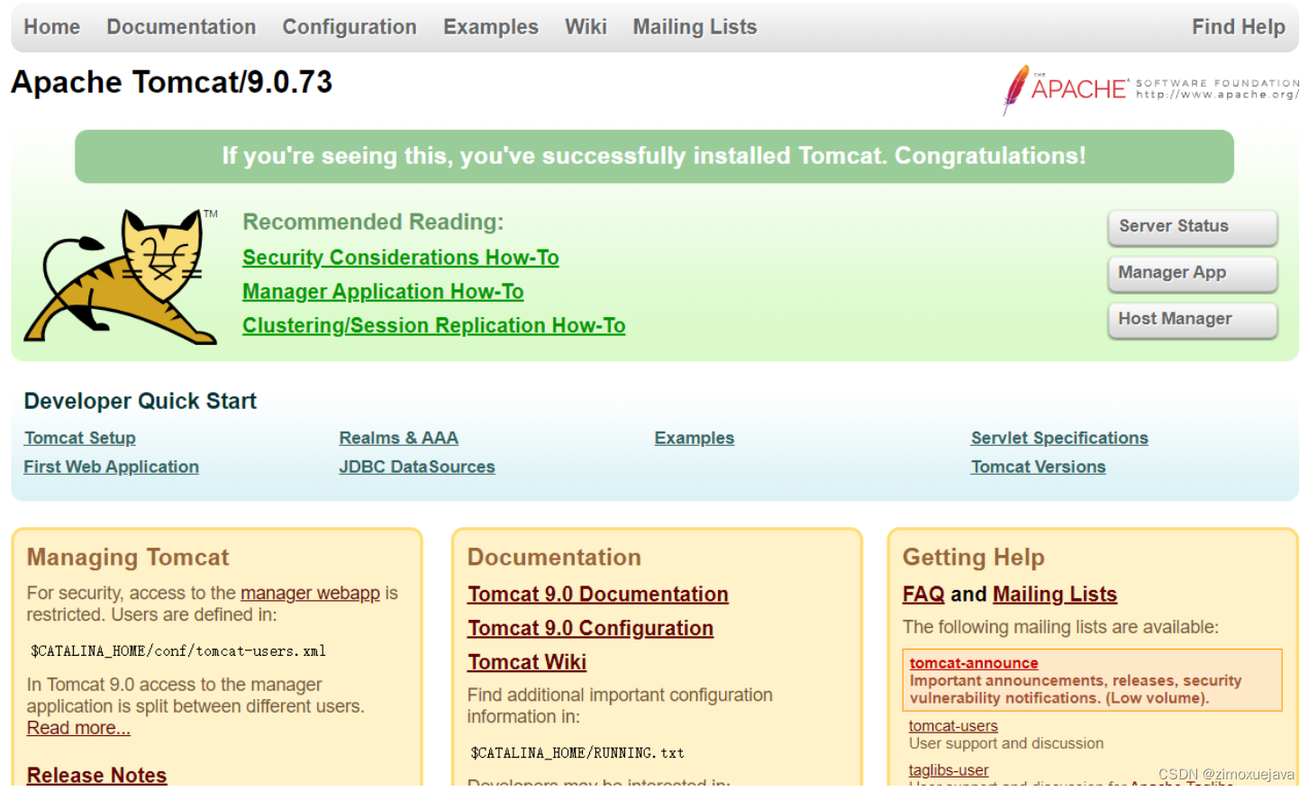1308x791 pixels.
Task: Click the $CATALINA_HOME/conf/tomcat-users.xml path text
Action: (x=178, y=650)
